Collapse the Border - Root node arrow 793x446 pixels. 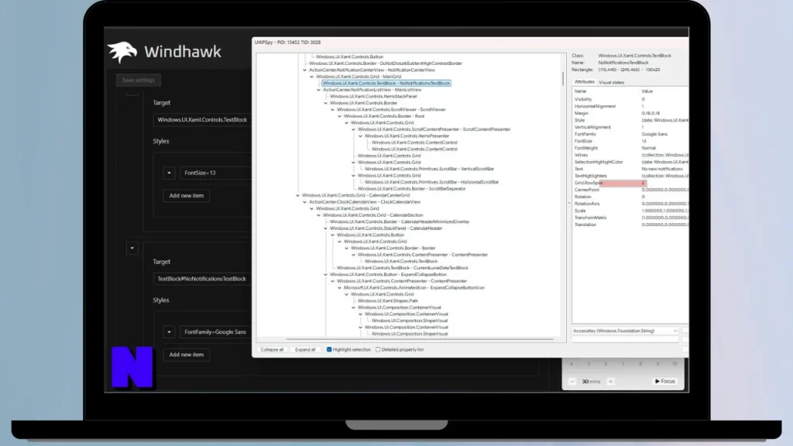(340, 116)
